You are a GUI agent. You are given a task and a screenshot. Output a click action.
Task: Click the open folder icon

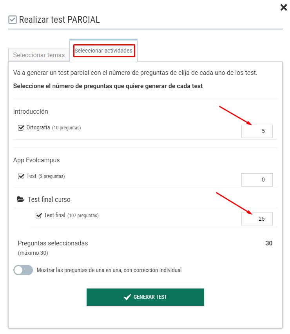click(x=21, y=200)
